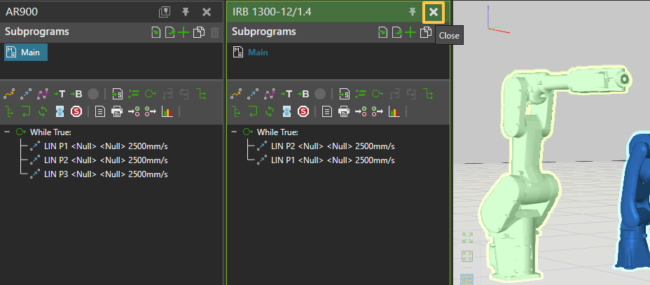Select the Main subprogram in AR900
The image size is (650, 285).
coord(26,53)
